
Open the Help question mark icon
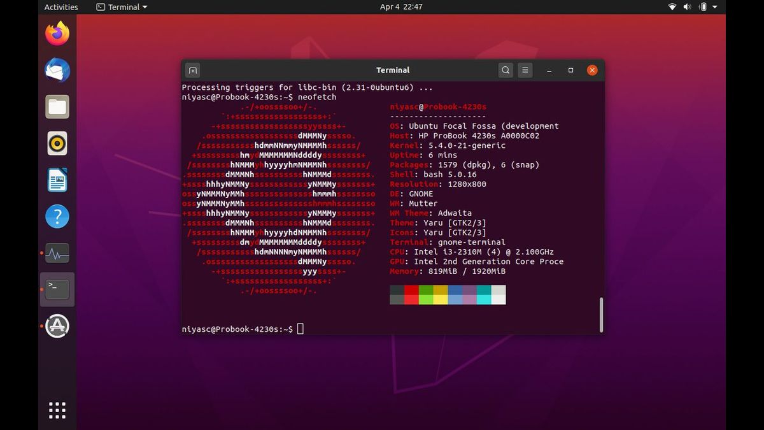pos(57,217)
